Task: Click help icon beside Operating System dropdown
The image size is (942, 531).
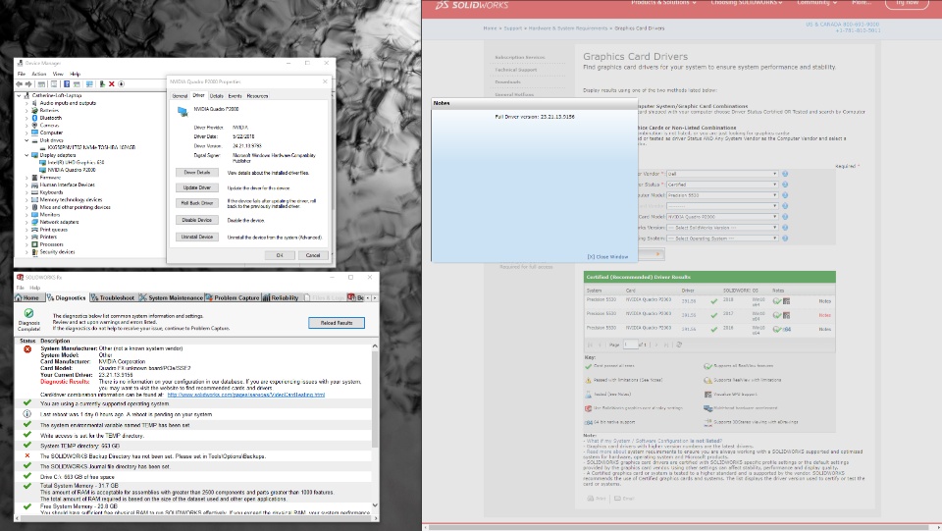Action: [x=785, y=239]
